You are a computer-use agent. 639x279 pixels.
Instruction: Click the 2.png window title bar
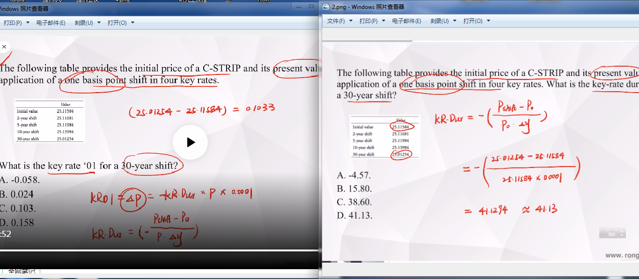468,7
